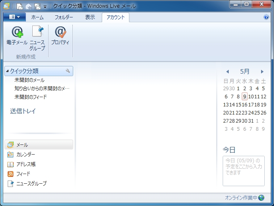274x206 pixels.
Task: Click the カレンダー shortcut icon
Action: (x=11, y=154)
